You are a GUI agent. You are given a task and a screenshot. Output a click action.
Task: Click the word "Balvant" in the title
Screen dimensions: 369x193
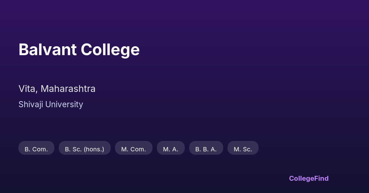(47, 50)
